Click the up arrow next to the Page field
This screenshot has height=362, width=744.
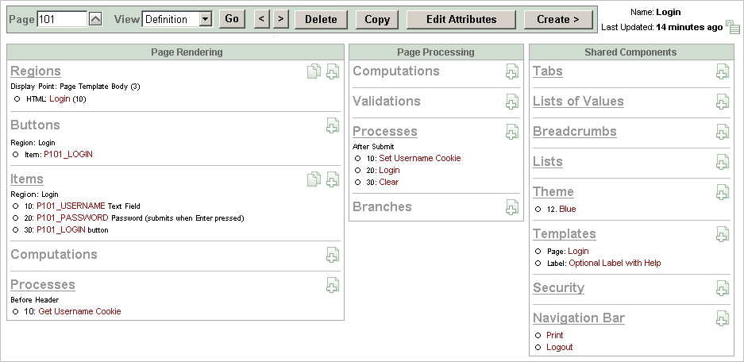[x=95, y=19]
